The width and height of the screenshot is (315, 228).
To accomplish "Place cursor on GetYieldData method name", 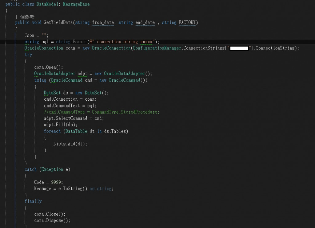I will 58,22.
